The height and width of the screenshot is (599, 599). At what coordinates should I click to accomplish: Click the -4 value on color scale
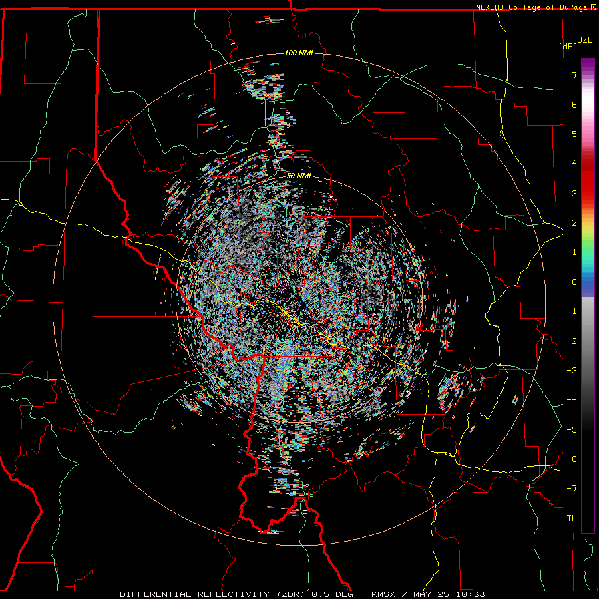572,399
